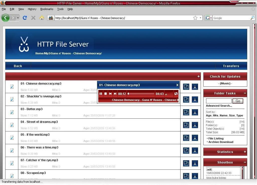Close the audio player popup
Viewport: 257px width, 185px height.
point(177,85)
